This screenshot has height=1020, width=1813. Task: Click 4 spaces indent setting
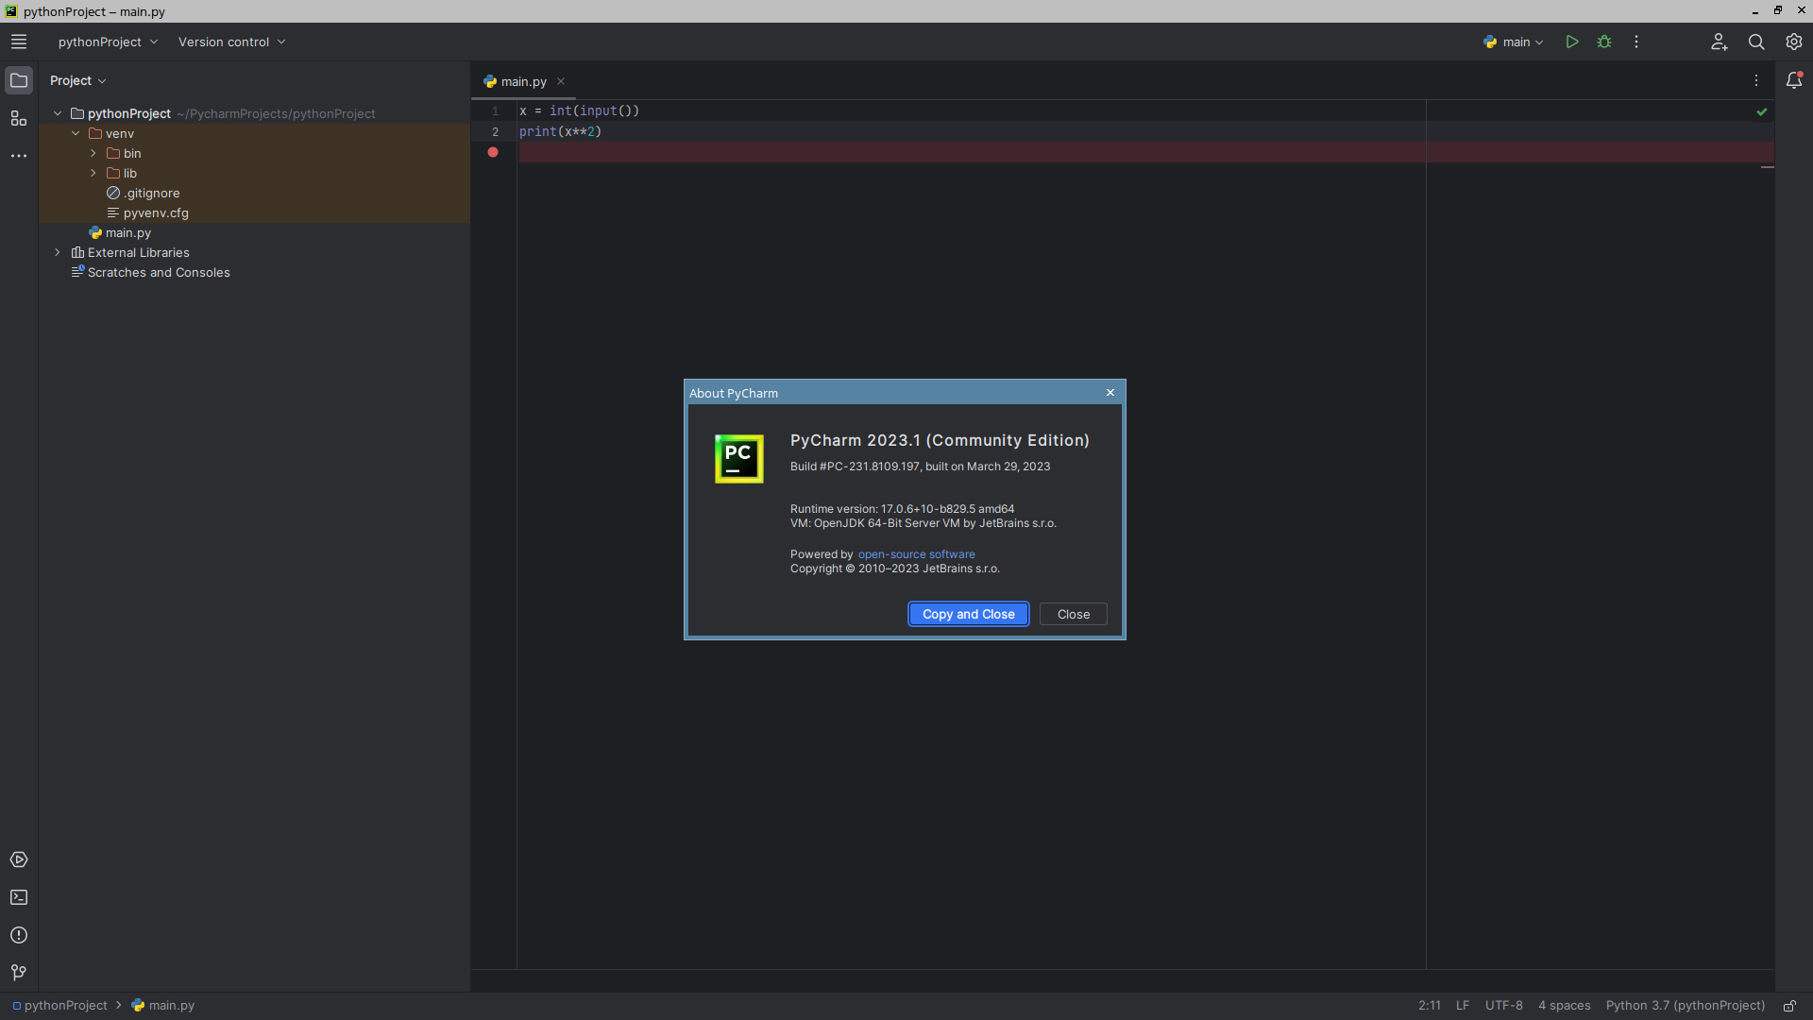point(1565,1006)
